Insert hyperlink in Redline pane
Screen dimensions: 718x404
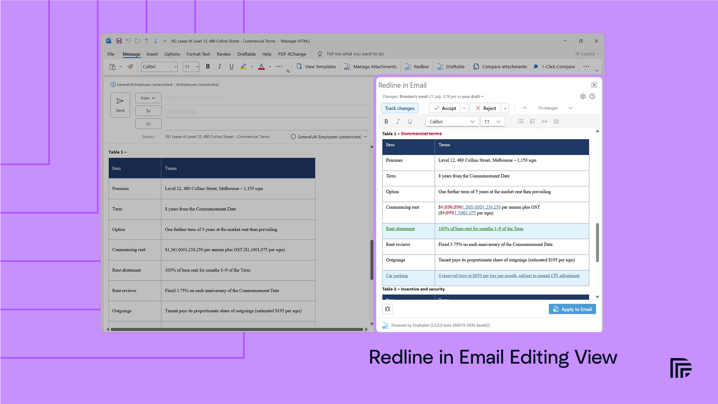544,121
